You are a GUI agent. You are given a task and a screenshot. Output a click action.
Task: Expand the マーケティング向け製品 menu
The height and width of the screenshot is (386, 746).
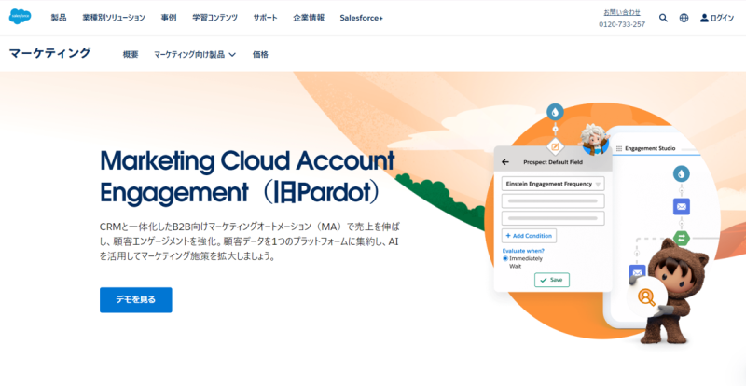pyautogui.click(x=195, y=55)
